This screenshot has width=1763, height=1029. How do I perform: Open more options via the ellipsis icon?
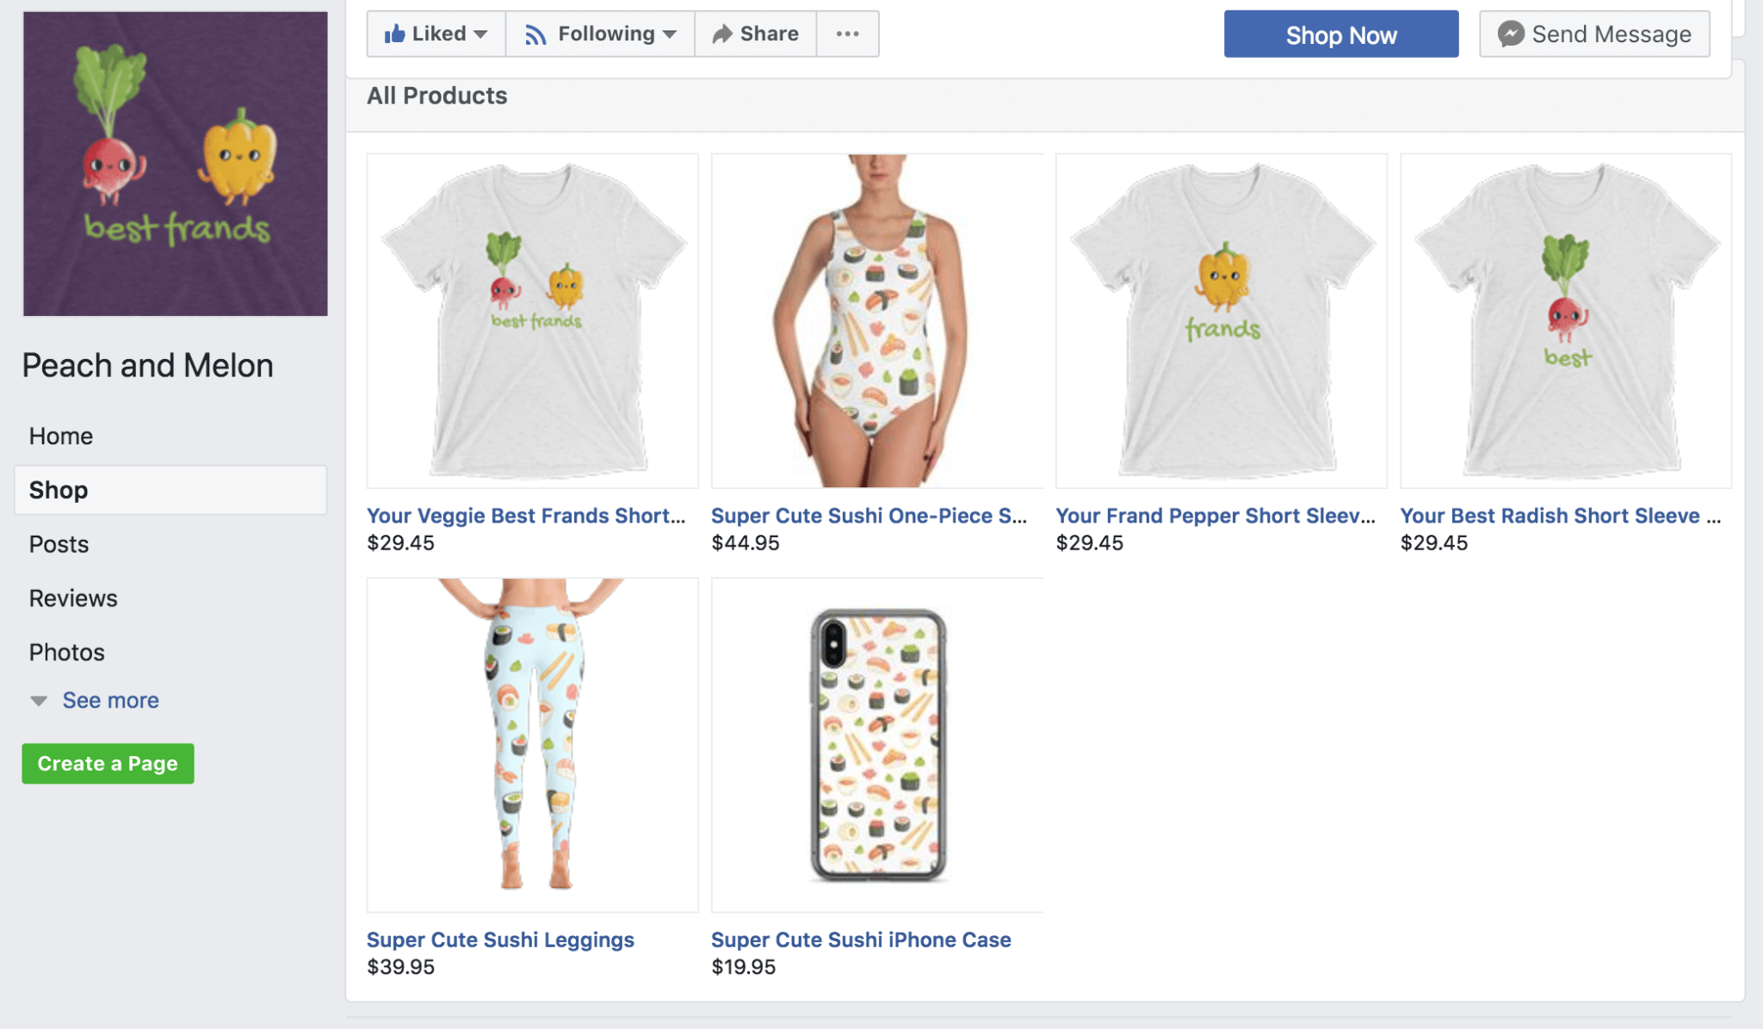(x=847, y=34)
